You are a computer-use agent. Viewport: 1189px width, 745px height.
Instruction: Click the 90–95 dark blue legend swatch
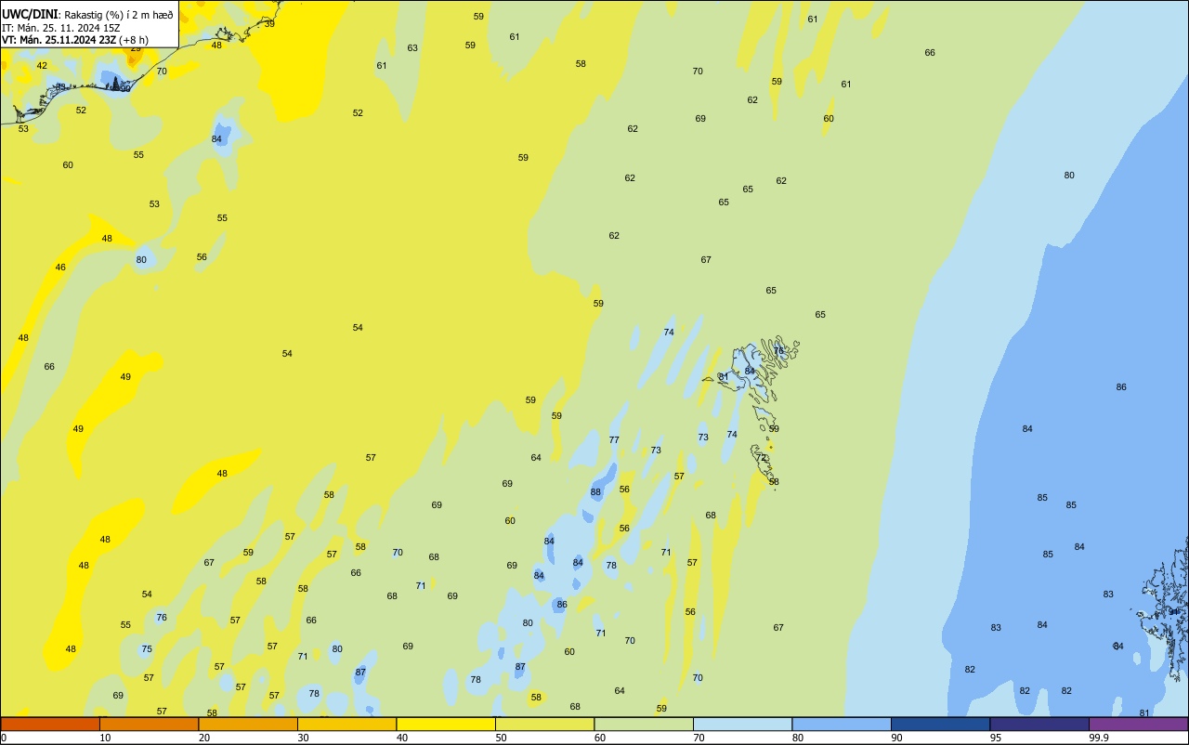coord(940,724)
